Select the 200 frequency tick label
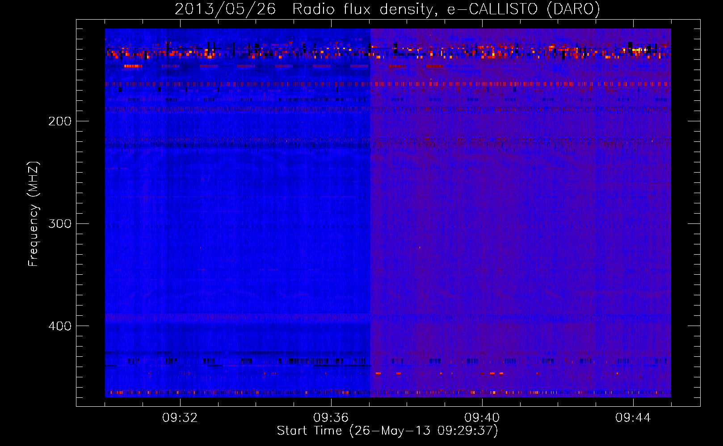Image resolution: width=723 pixels, height=446 pixels. click(60, 121)
